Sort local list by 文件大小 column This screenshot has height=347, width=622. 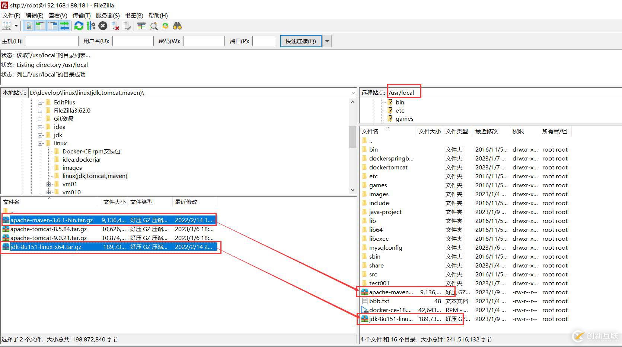(x=114, y=202)
